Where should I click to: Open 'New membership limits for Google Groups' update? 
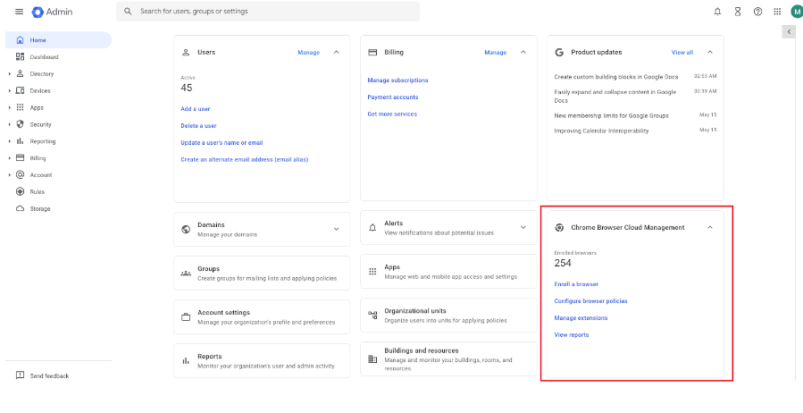(612, 116)
